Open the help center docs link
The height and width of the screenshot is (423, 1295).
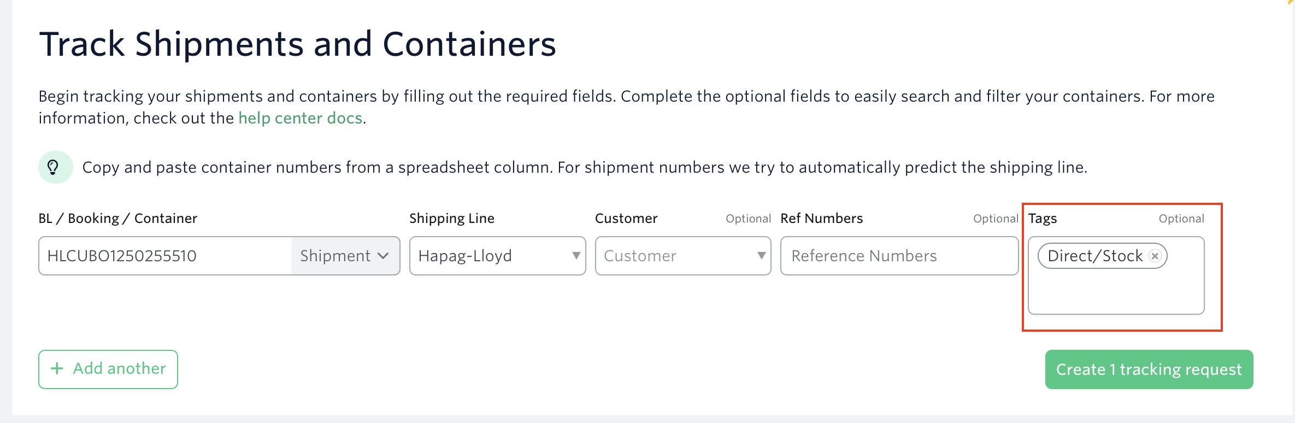click(300, 118)
